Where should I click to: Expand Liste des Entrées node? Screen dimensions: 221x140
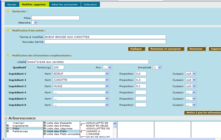click(x=45, y=126)
